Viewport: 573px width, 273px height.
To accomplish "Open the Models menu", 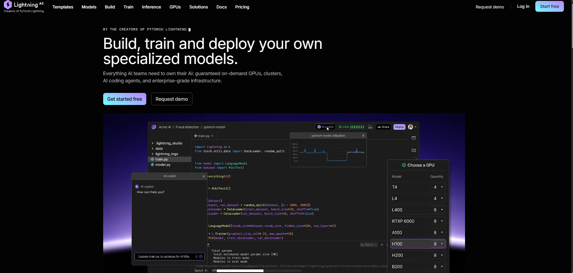I will point(89,7).
